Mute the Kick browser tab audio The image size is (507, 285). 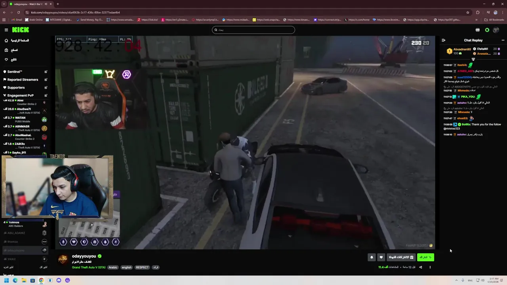[x=46, y=4]
